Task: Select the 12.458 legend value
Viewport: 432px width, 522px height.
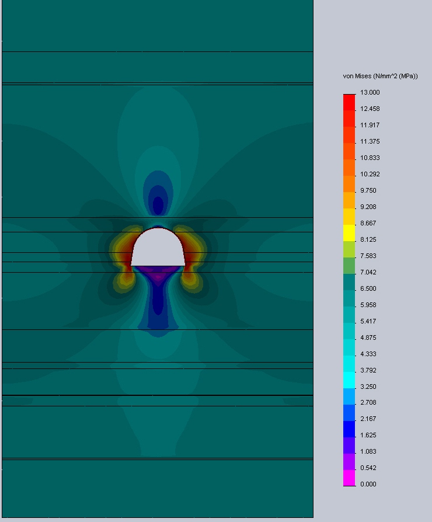Action: point(370,109)
